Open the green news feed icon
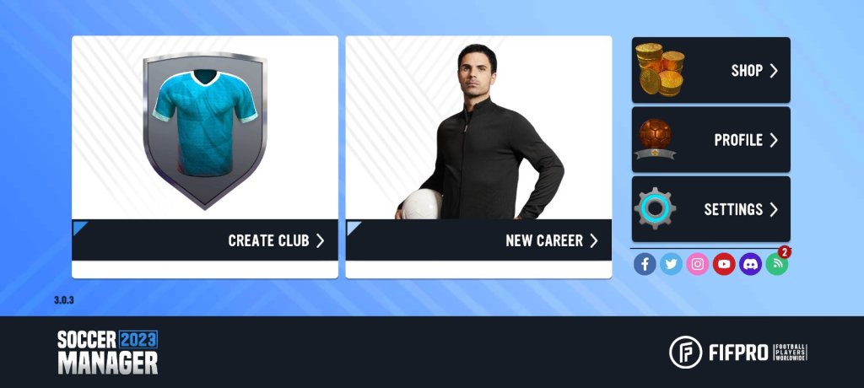Screen dimensions: 864x388 (x=777, y=264)
